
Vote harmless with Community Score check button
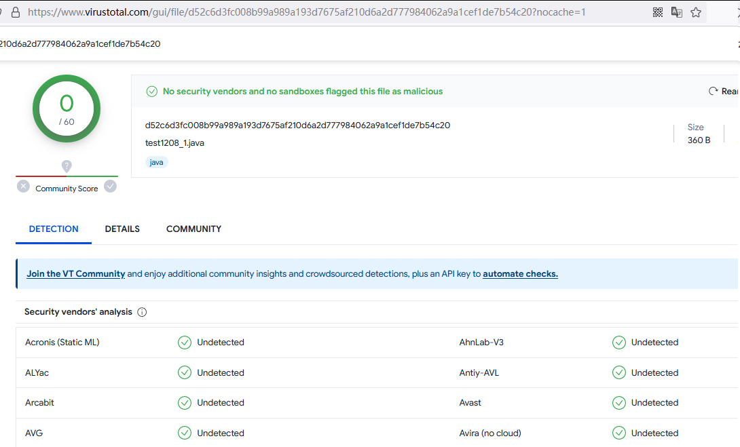pyautogui.click(x=110, y=187)
